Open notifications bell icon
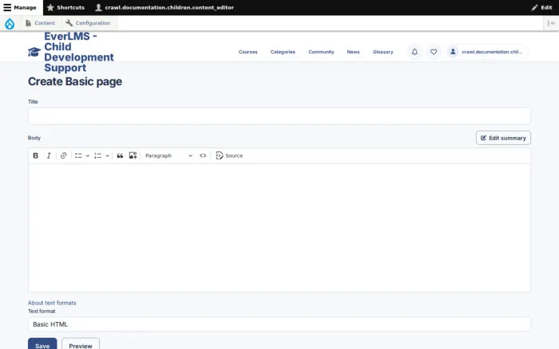Image resolution: width=559 pixels, height=349 pixels. click(x=414, y=52)
